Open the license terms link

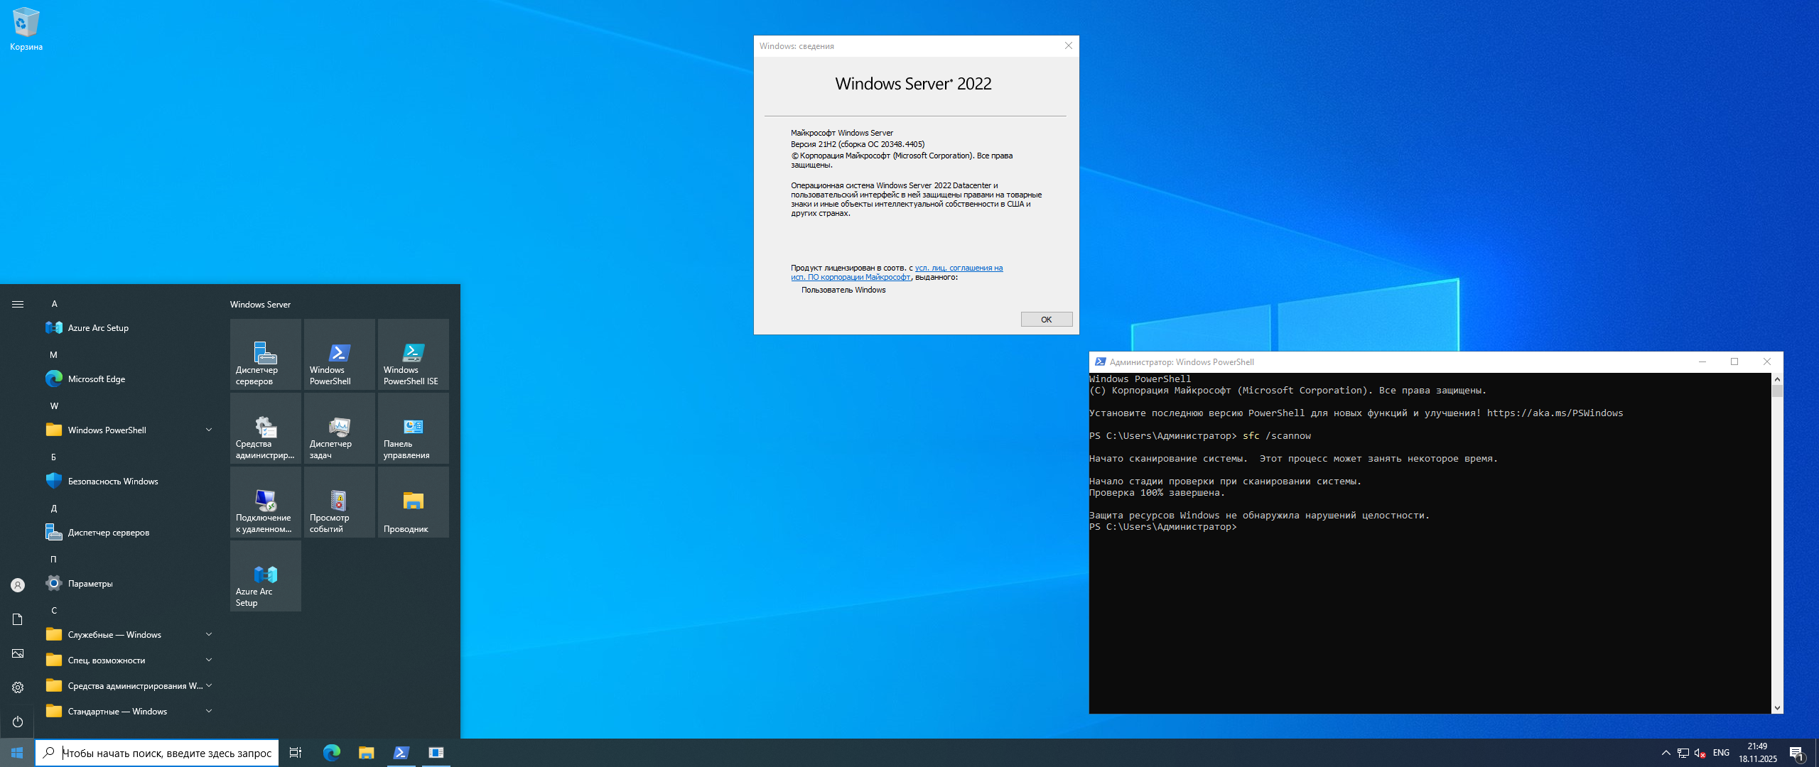(x=958, y=268)
